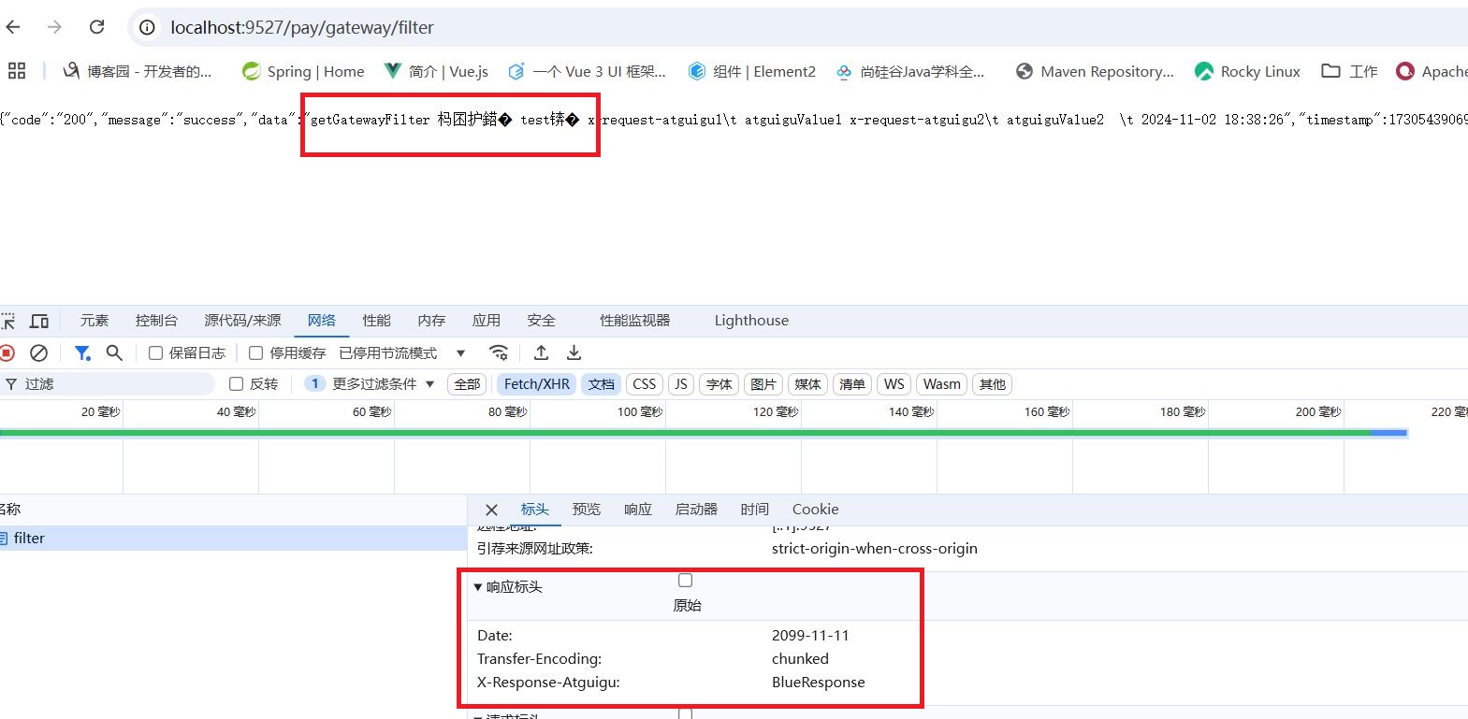Open the 一个 Vue 3 UI 框架 bookmark
The height and width of the screenshot is (719, 1468).
click(x=587, y=71)
